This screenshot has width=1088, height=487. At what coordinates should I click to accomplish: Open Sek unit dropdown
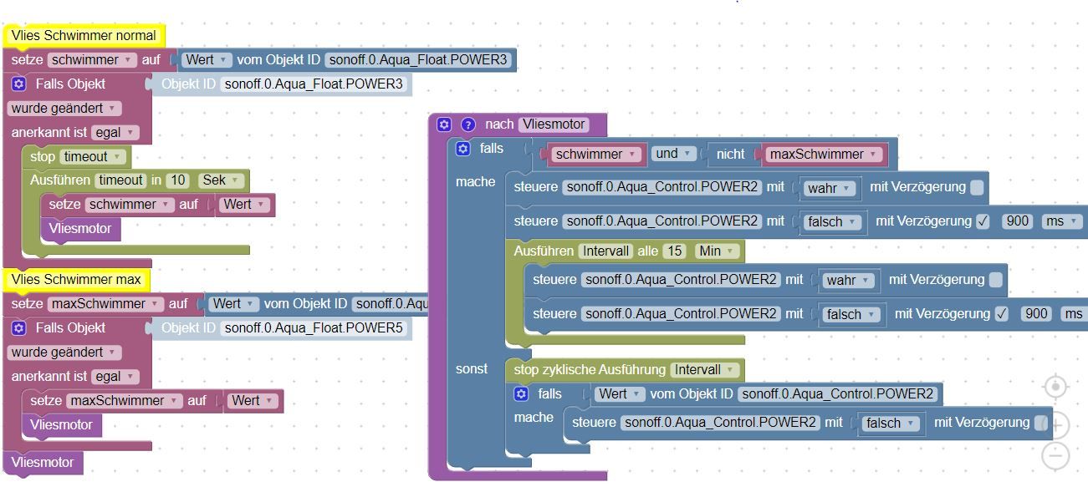point(222,180)
